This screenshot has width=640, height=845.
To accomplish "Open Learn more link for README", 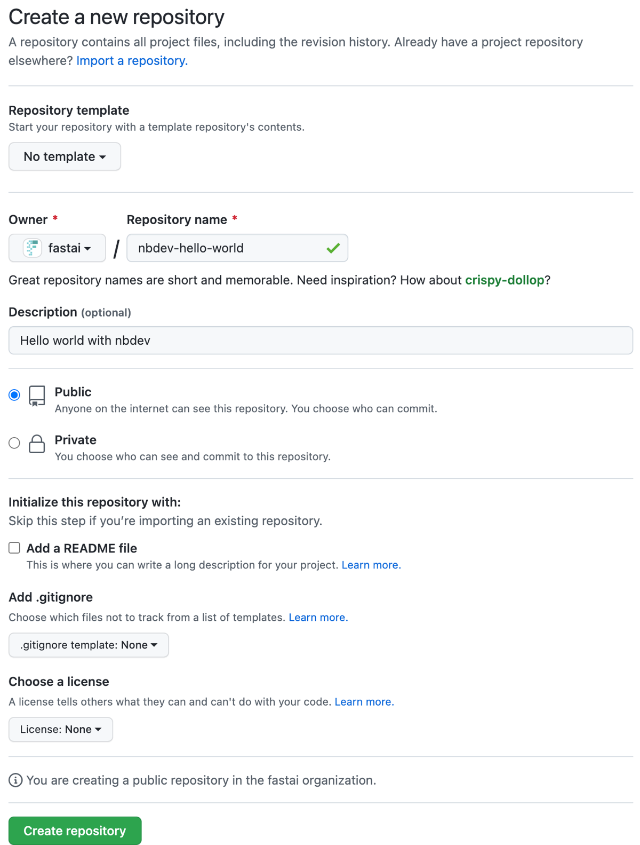I will click(371, 565).
